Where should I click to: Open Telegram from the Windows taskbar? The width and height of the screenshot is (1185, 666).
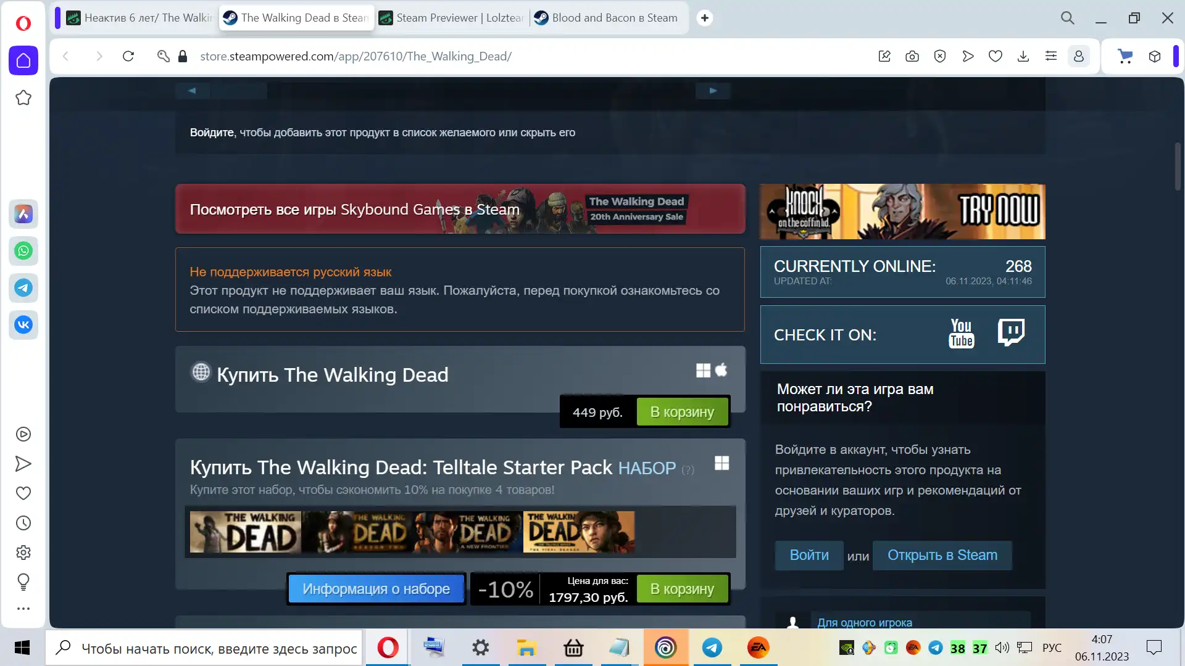pyautogui.click(x=712, y=647)
